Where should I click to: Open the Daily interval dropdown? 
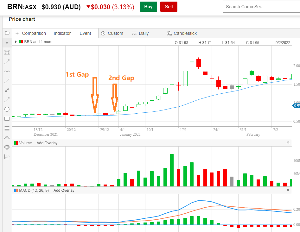(140, 33)
